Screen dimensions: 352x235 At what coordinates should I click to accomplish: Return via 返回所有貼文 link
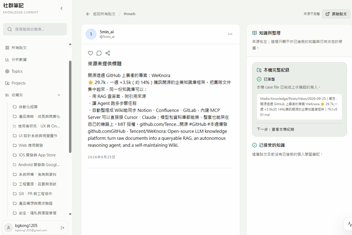click(104, 14)
